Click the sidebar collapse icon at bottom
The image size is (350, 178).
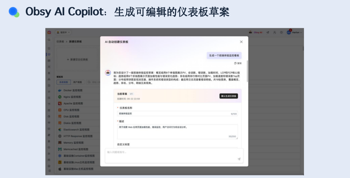pyautogui.click(x=50, y=171)
